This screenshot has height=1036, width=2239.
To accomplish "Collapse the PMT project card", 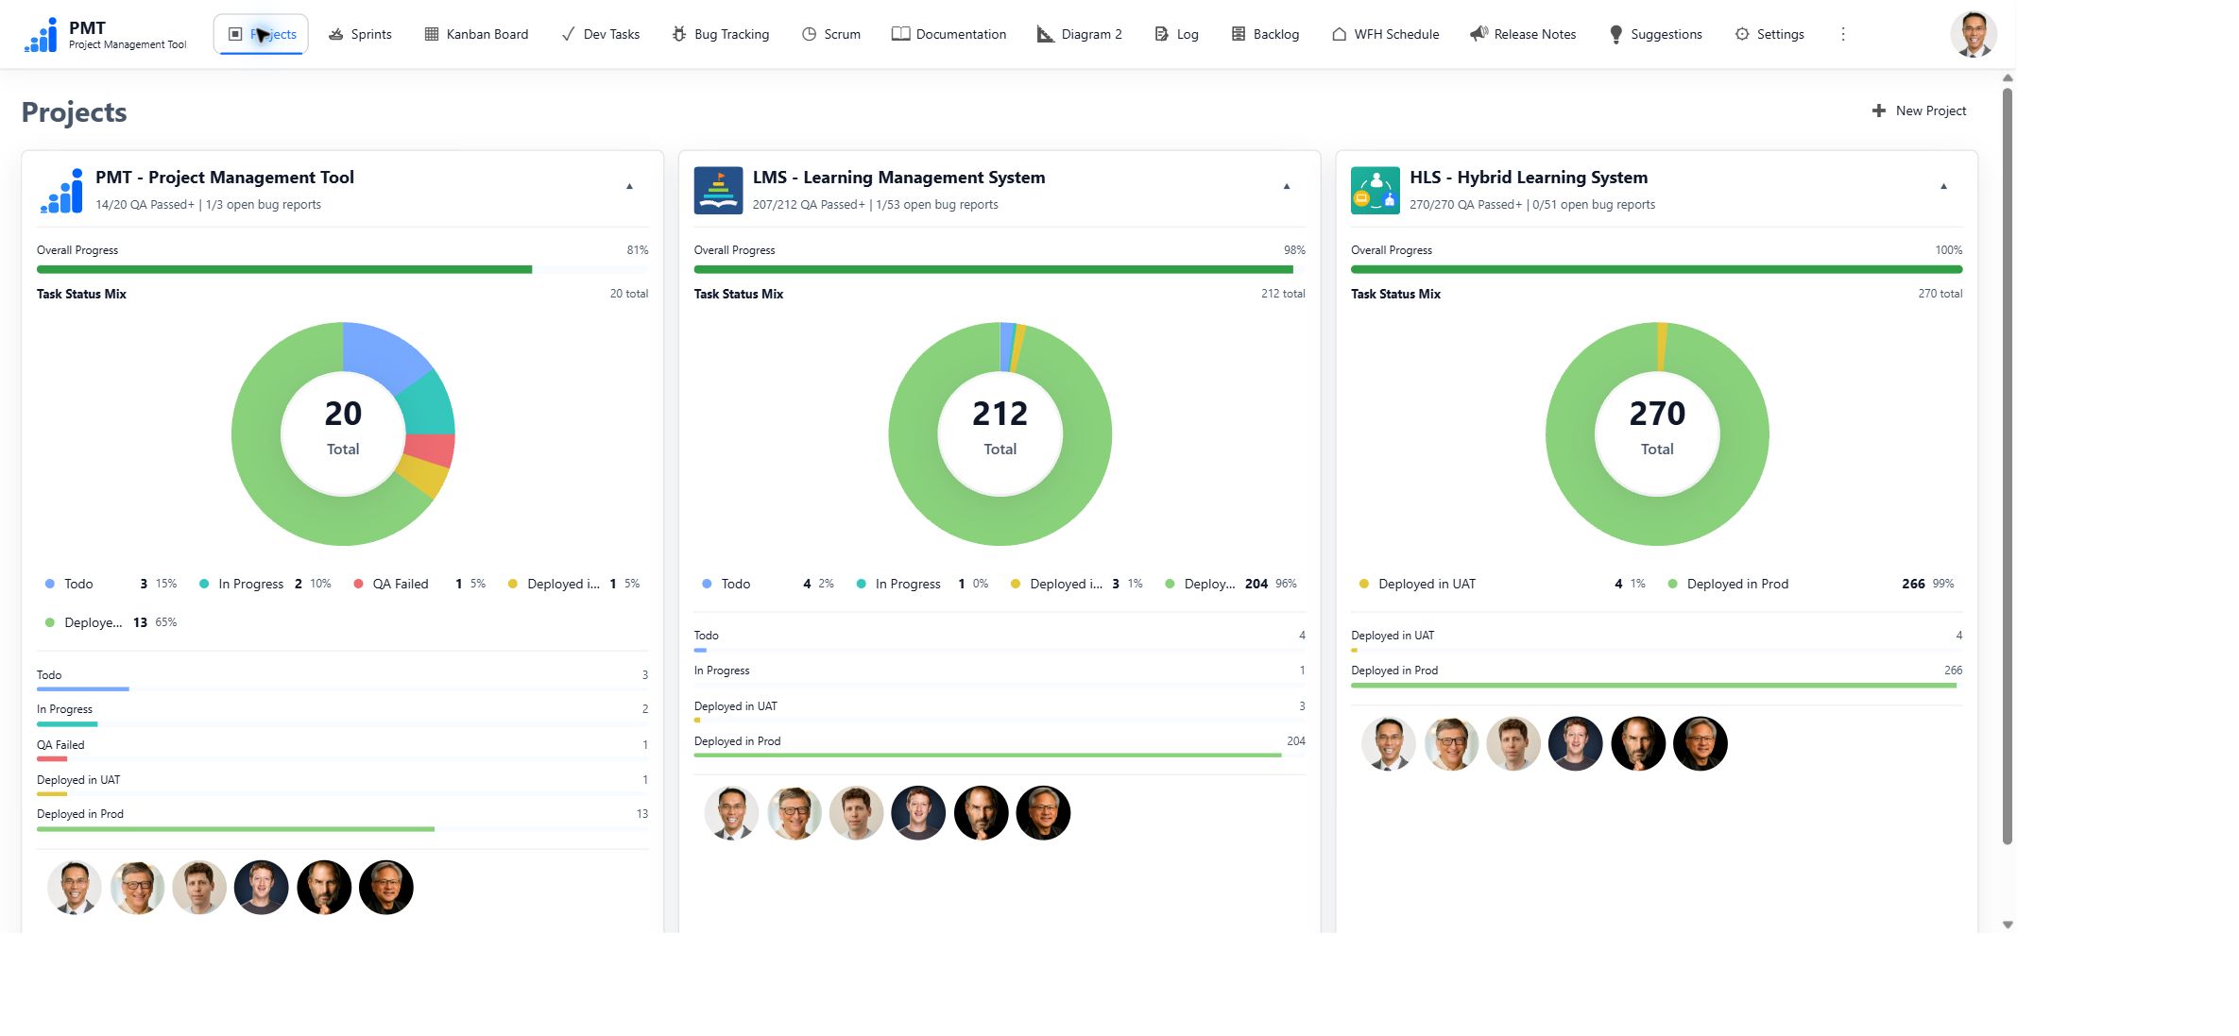I will [629, 187].
